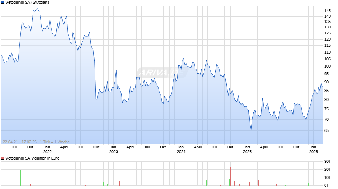
Task: Click the volume axis label 0T
Action: (x=326, y=185)
